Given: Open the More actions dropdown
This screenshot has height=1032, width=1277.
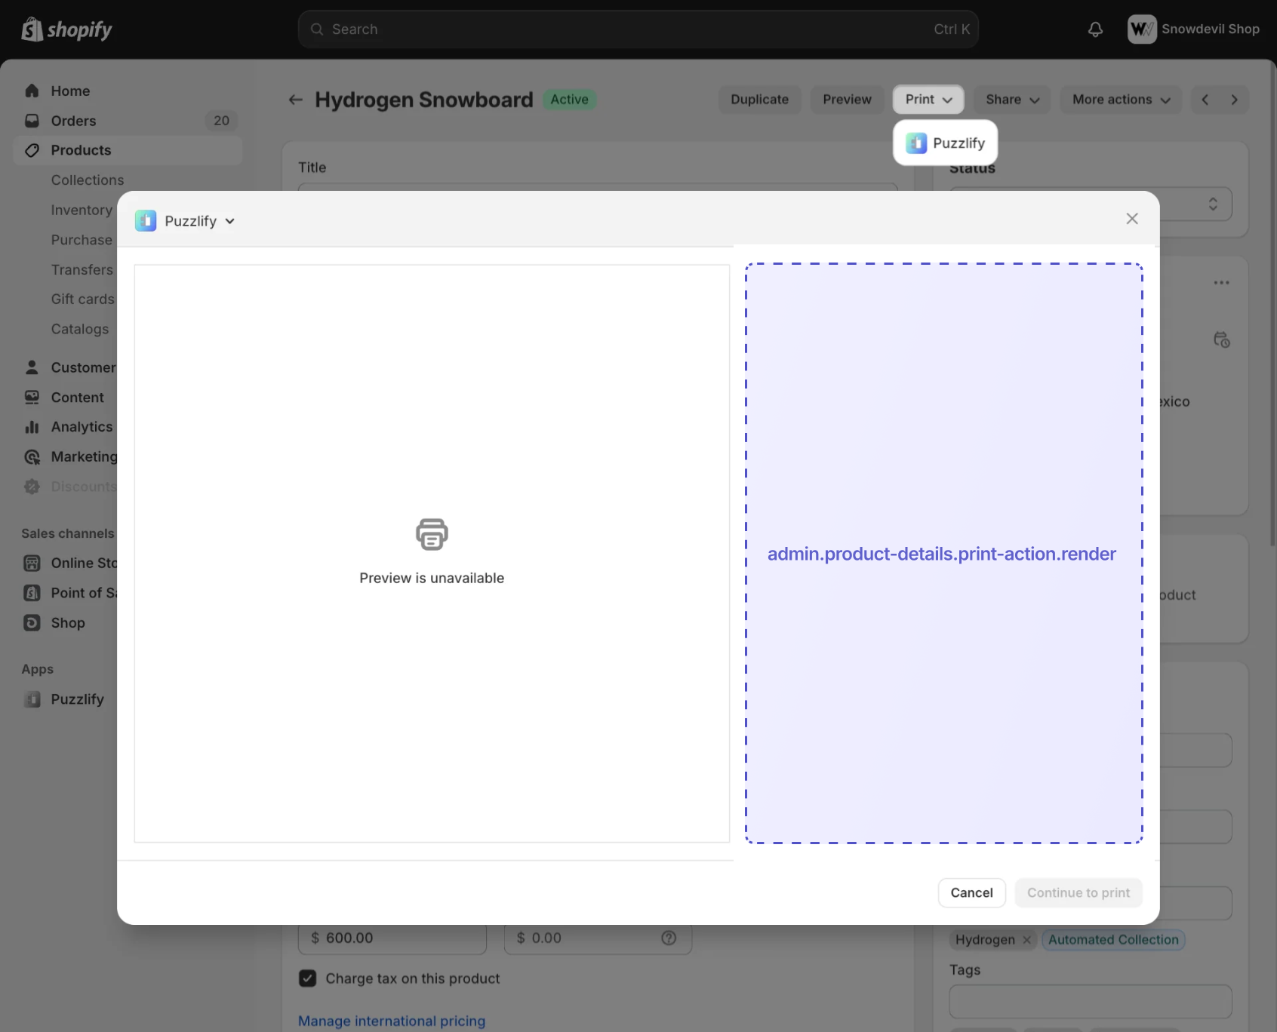Looking at the screenshot, I should pyautogui.click(x=1121, y=100).
